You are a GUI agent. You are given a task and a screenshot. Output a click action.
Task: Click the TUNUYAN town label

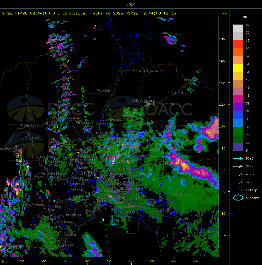[x=67, y=245]
